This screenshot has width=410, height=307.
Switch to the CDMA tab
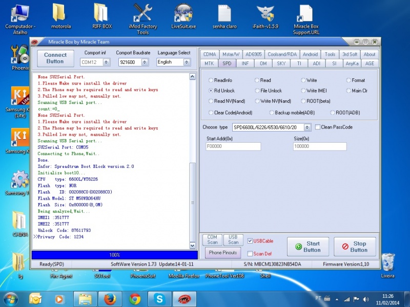pos(210,54)
